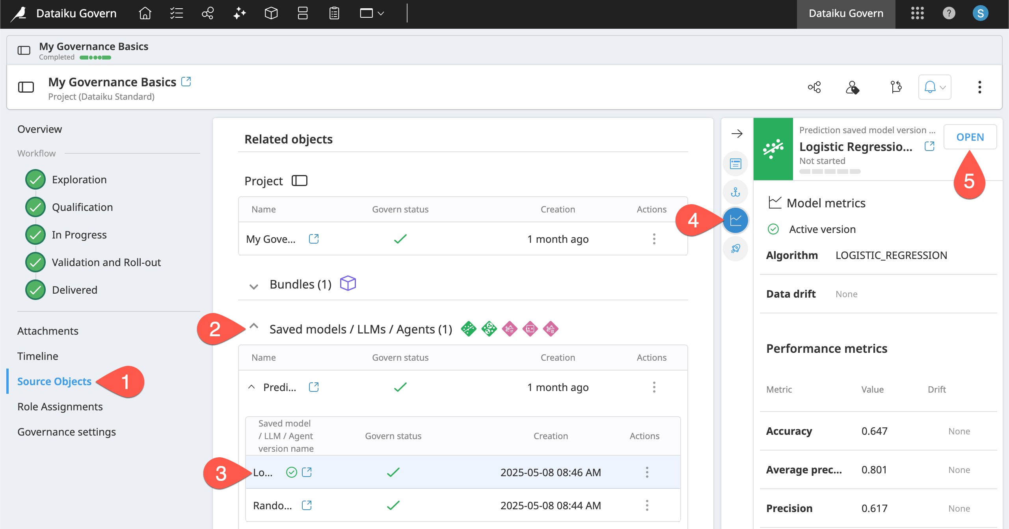Image resolution: width=1009 pixels, height=529 pixels.
Task: Open the applications grid menu
Action: (x=917, y=13)
